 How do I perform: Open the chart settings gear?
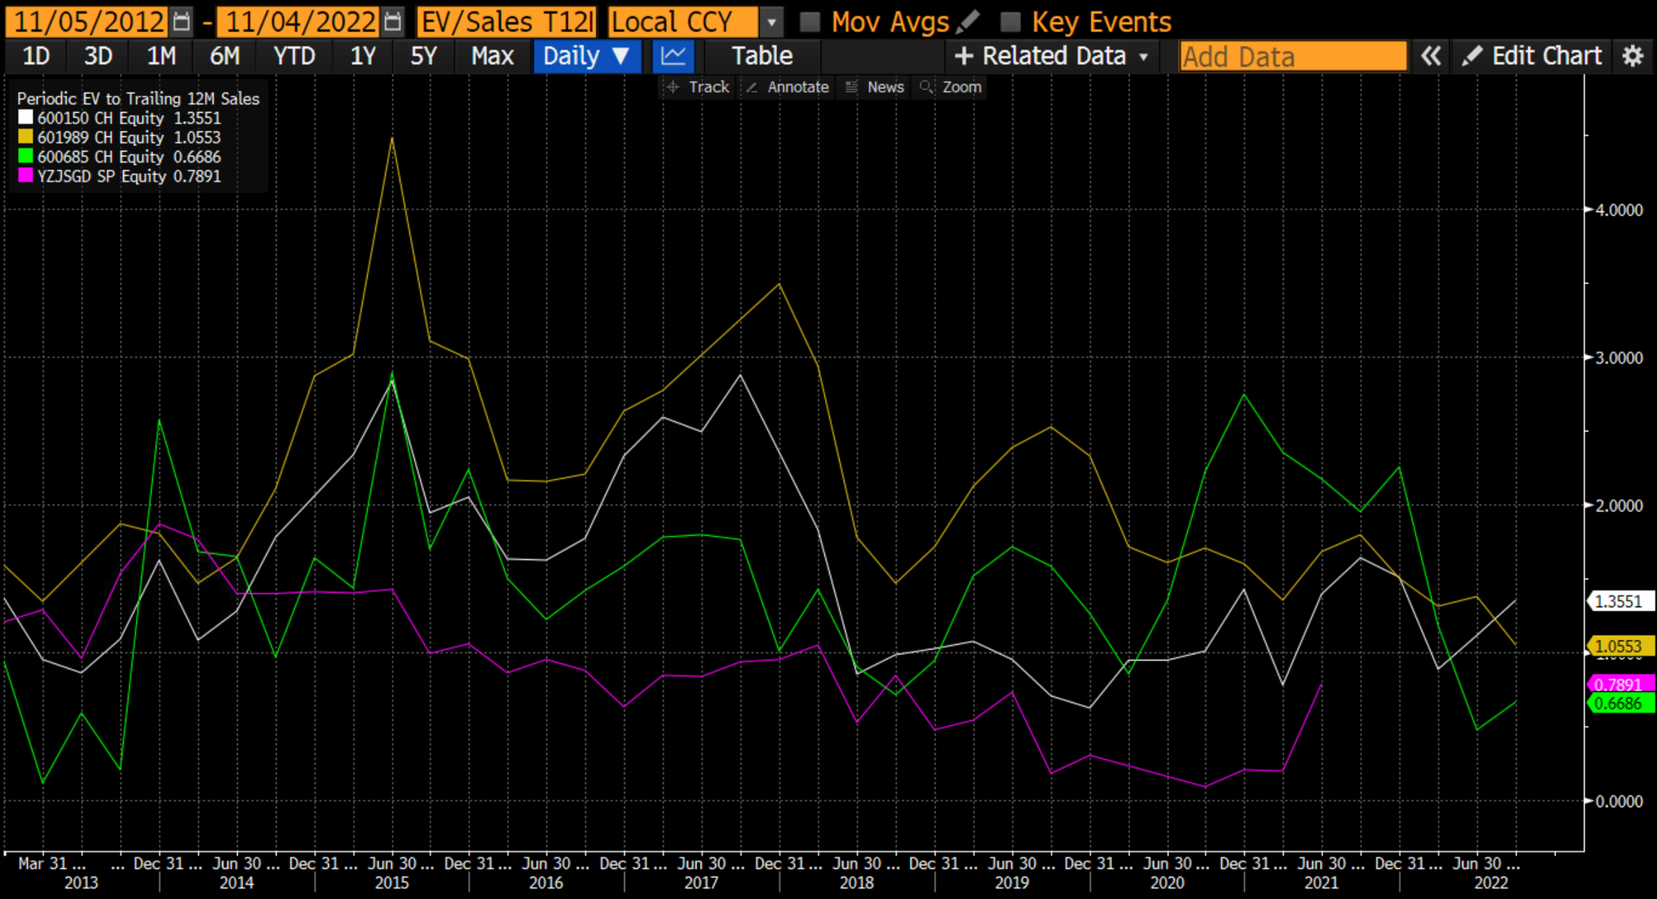(x=1632, y=56)
